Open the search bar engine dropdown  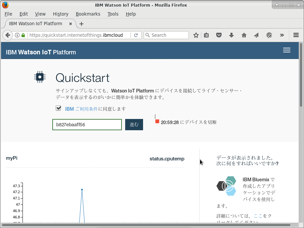(147, 35)
